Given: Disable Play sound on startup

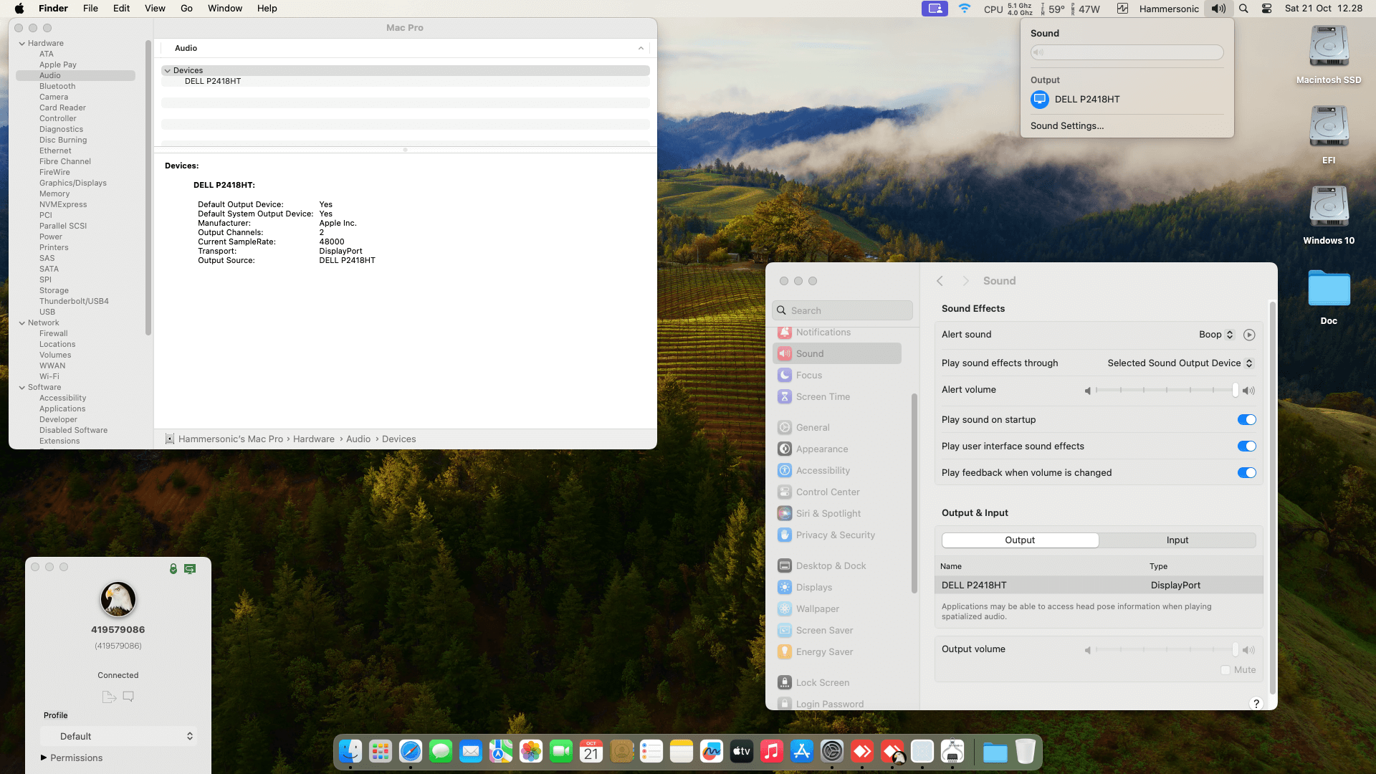Looking at the screenshot, I should click(x=1246, y=420).
